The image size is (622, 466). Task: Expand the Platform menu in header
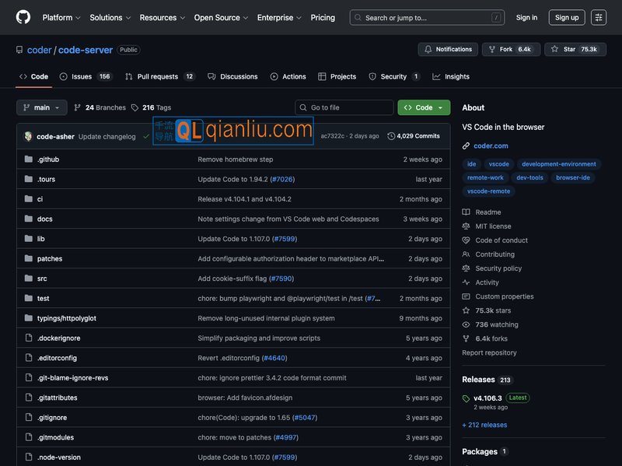click(61, 17)
